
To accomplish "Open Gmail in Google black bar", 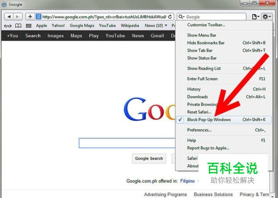I will pos(157,36).
